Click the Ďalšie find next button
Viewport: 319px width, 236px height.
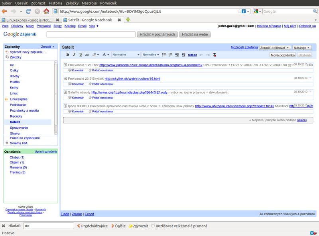coord(118,226)
